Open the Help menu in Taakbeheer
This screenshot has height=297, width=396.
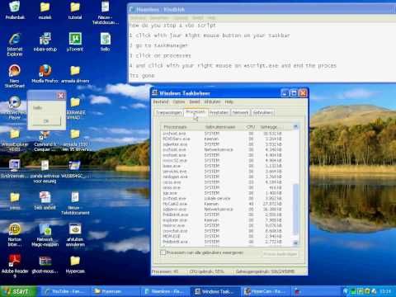229,101
